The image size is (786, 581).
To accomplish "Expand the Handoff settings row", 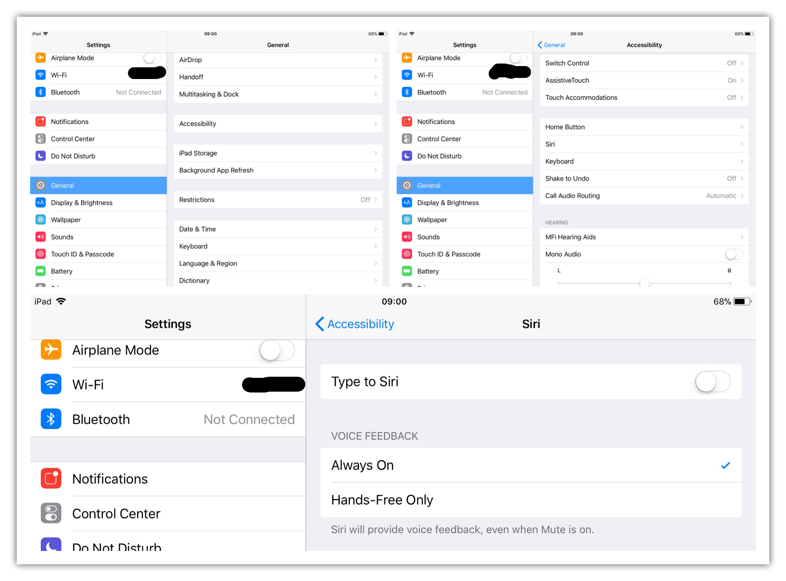I will 277,77.
